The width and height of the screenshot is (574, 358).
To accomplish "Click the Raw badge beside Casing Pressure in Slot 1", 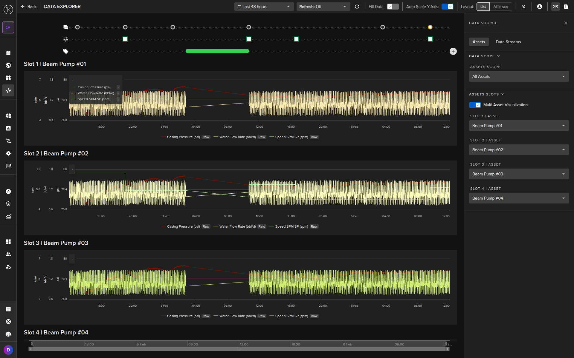I will 206,137.
